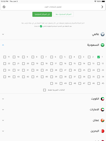Enable التاقات العربية فقط checkbox
The height and width of the screenshot is (141, 106).
tap(44, 90)
